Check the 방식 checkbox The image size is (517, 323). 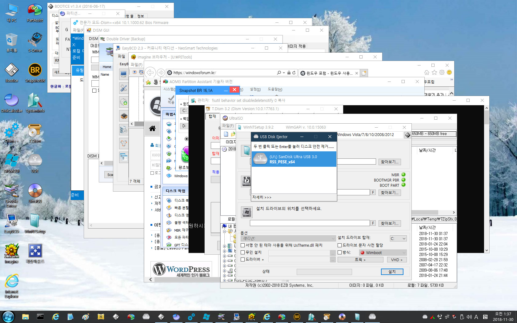click(339, 252)
